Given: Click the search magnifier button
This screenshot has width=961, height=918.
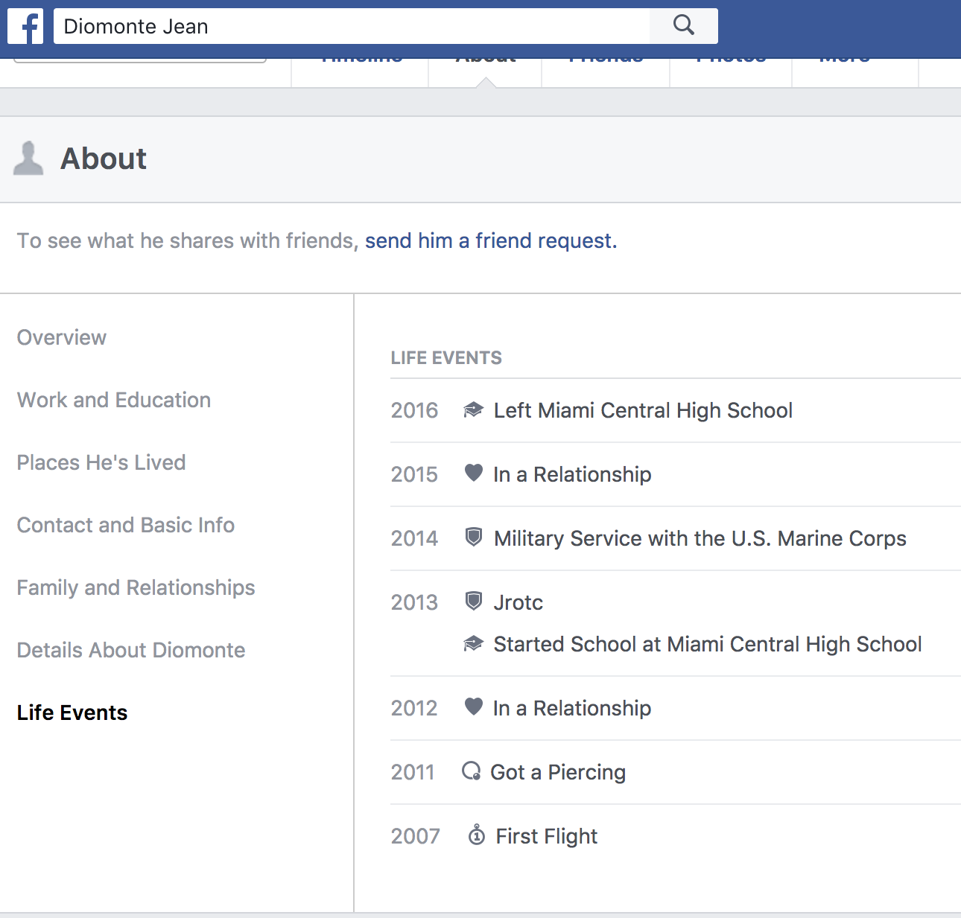Looking at the screenshot, I should point(683,26).
